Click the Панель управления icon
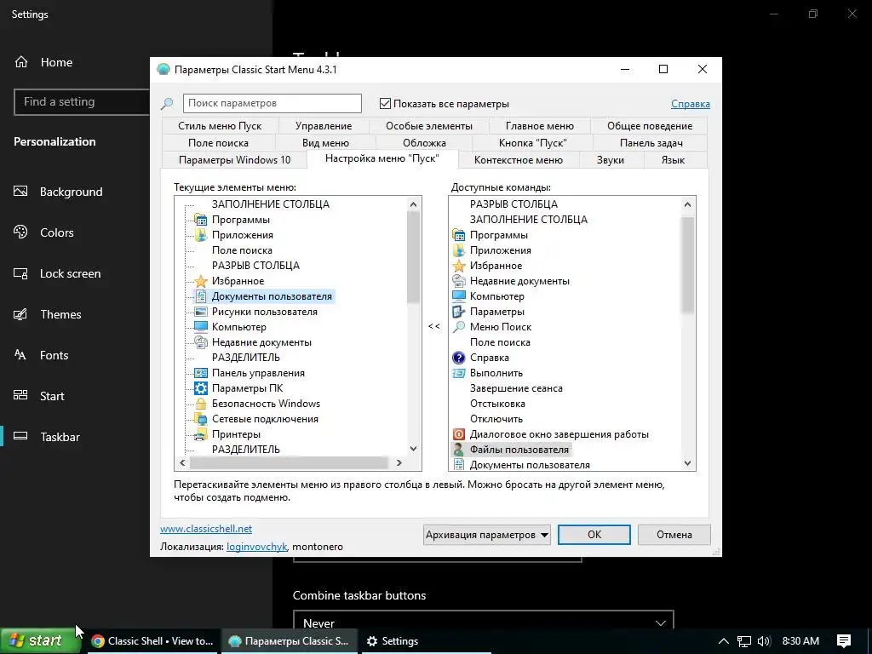Screen dimensions: 872x654 [x=201, y=373]
